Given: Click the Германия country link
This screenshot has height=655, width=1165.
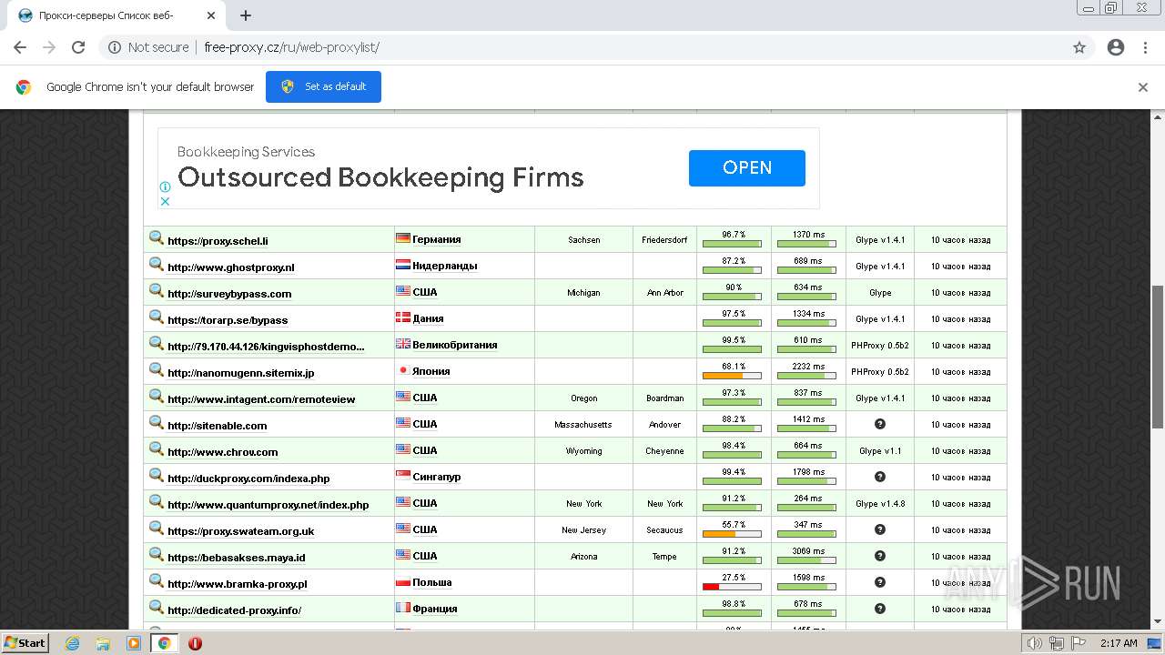Looking at the screenshot, I should (437, 239).
